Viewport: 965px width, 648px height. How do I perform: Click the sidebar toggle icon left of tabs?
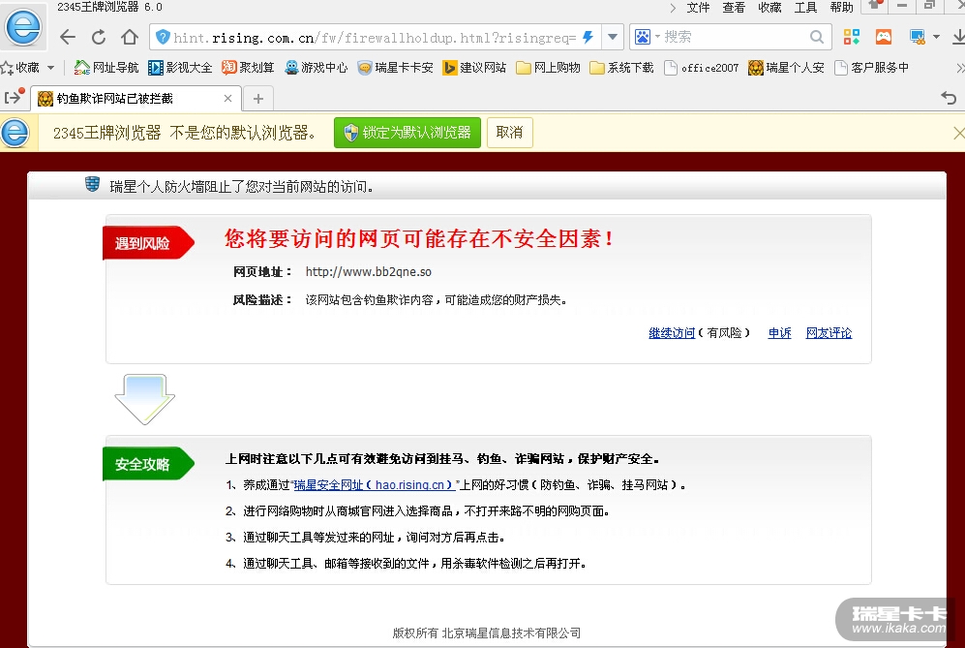14,97
